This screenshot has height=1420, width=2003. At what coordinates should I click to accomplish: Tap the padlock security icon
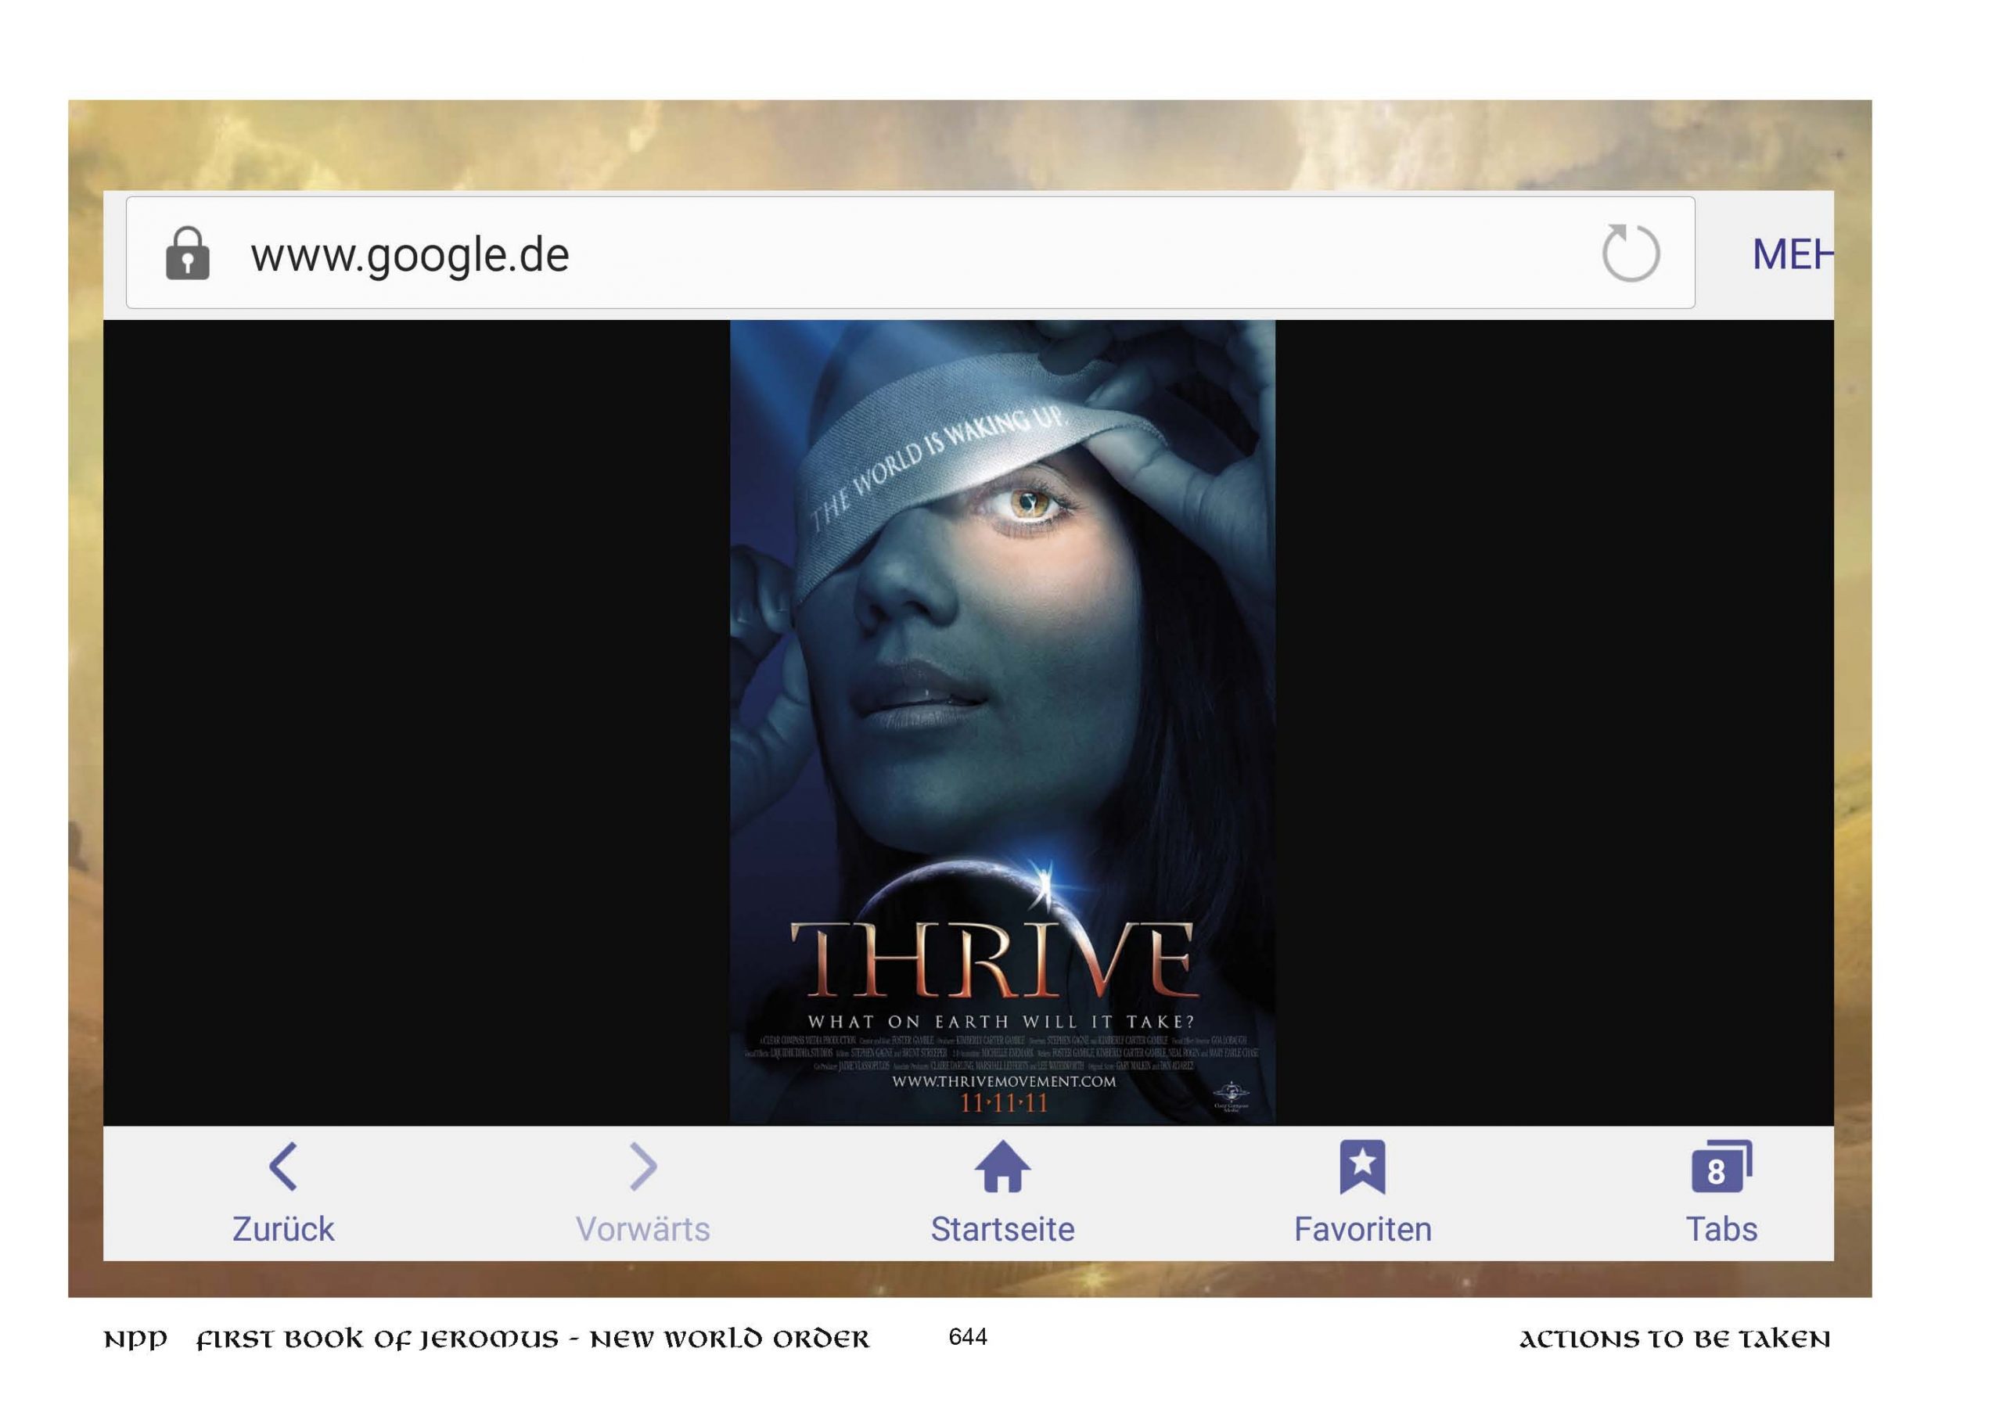(x=187, y=253)
